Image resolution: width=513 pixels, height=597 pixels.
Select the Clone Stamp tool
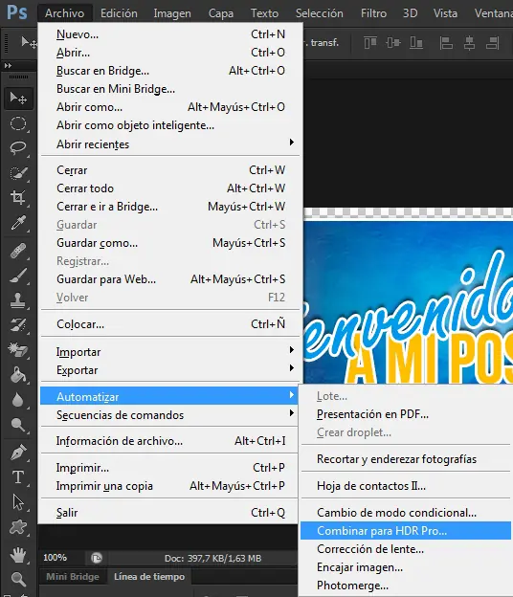(18, 300)
